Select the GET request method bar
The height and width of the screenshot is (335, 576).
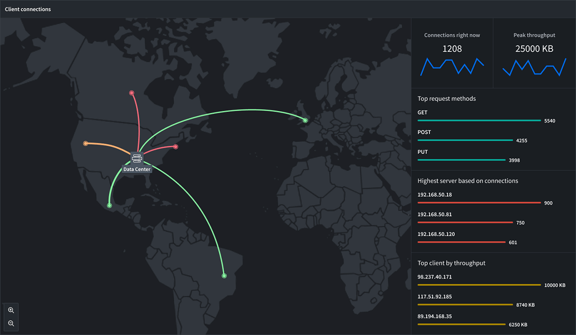[479, 120]
